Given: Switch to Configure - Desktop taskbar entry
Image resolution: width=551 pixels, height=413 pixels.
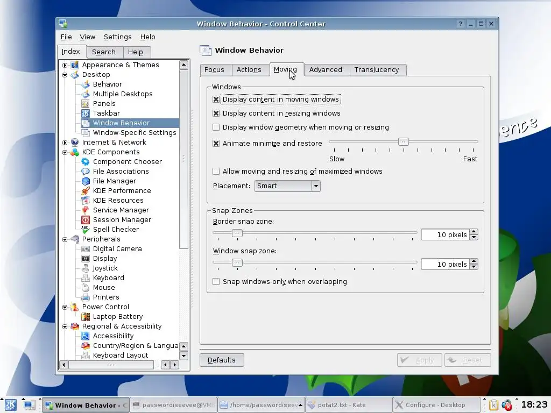Looking at the screenshot, I should pos(436,405).
